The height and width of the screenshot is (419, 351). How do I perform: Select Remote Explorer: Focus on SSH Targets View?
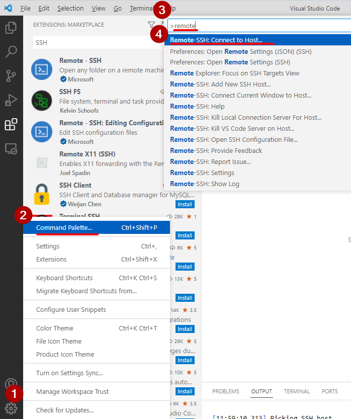click(257, 73)
